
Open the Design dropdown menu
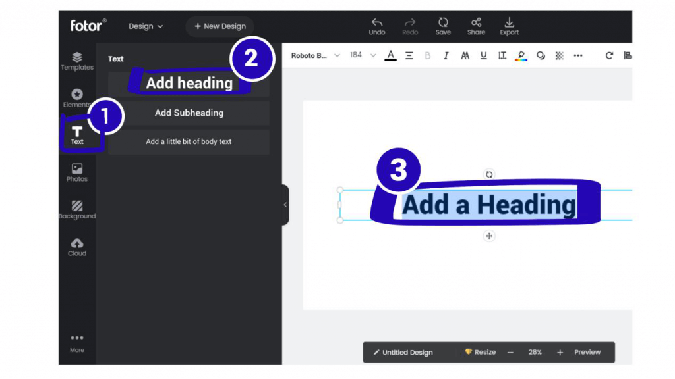coord(146,26)
